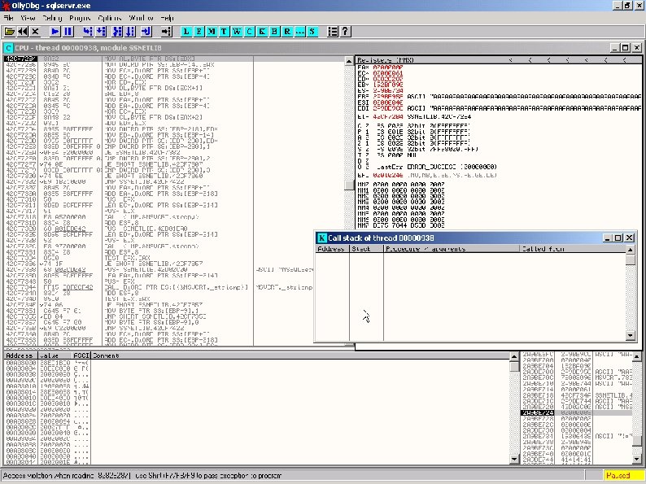Image resolution: width=646 pixels, height=484 pixels.
Task: Run the program with the play icon
Action: coord(55,31)
